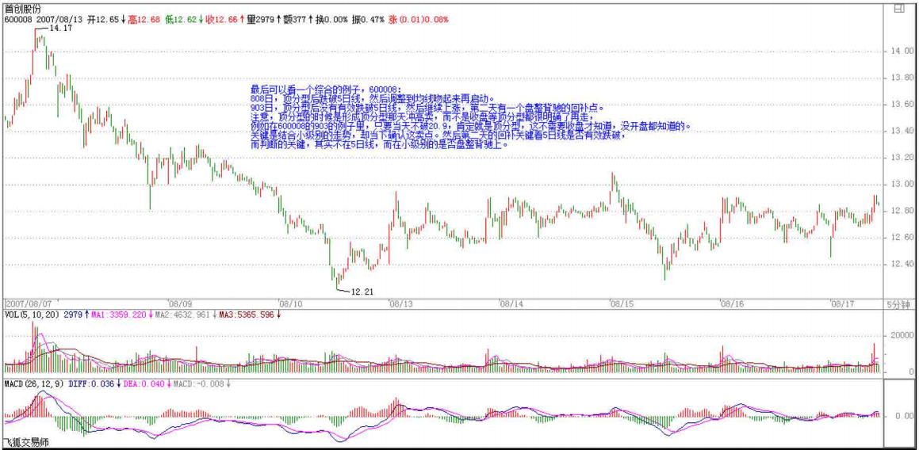Click the 08/17 date axis label
919x450 pixels.
point(841,303)
